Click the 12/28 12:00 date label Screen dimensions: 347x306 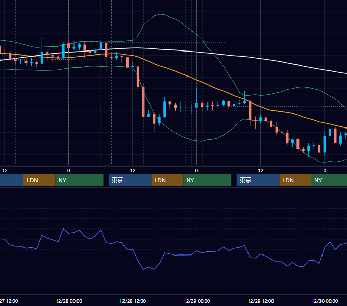point(133,301)
